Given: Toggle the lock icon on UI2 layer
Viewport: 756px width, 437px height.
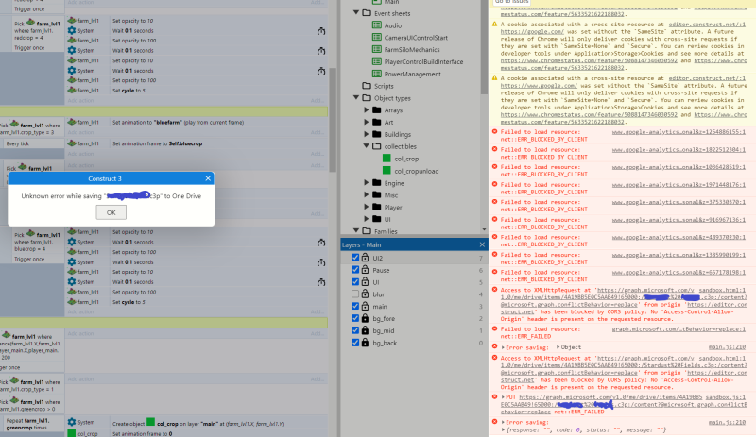Looking at the screenshot, I should click(365, 258).
